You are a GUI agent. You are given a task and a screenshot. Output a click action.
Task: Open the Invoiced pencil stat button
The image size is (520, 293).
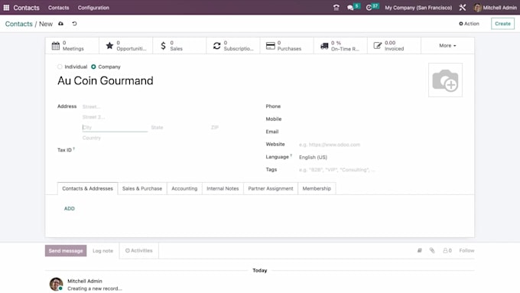(x=395, y=45)
